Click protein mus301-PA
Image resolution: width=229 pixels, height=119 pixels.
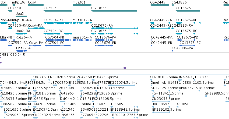click(83, 37)
